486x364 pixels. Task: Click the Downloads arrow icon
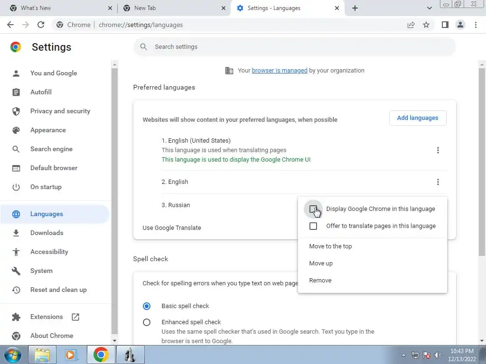(x=16, y=233)
